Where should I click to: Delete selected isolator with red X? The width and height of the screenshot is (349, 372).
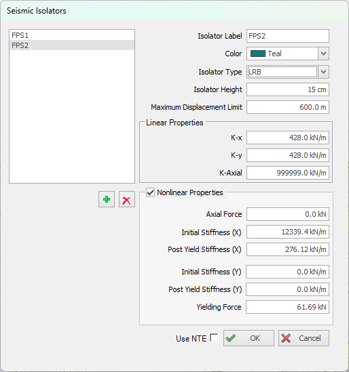(127, 199)
